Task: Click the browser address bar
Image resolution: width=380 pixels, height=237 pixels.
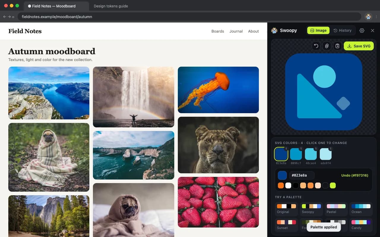Action: pos(189,17)
